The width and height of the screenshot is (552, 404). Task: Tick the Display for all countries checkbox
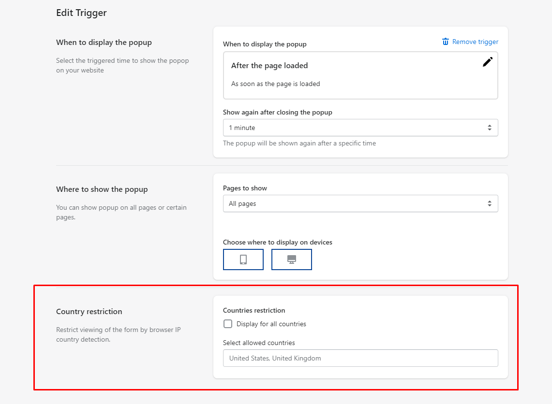(x=228, y=324)
